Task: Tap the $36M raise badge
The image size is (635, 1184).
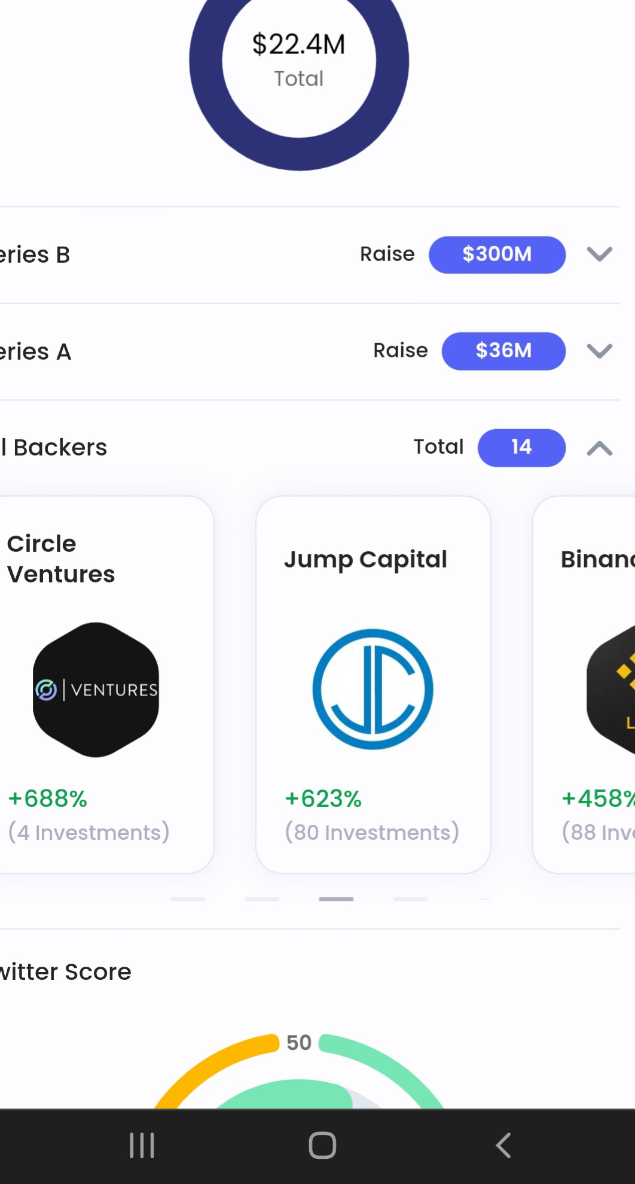Action: tap(503, 351)
